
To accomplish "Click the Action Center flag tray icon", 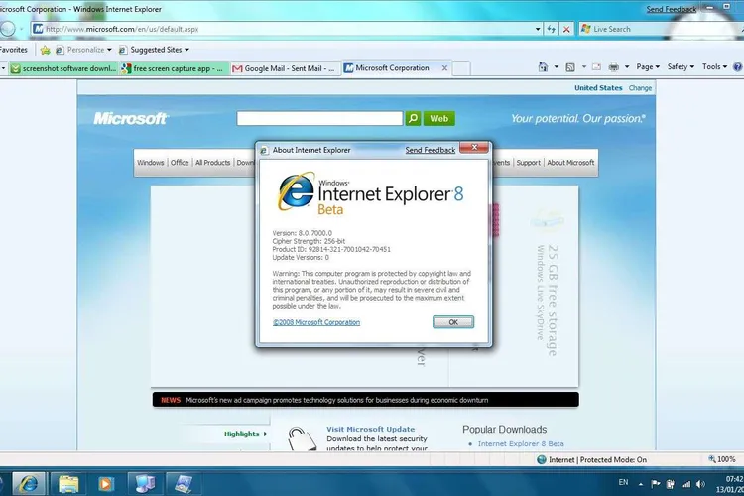I will click(656, 484).
